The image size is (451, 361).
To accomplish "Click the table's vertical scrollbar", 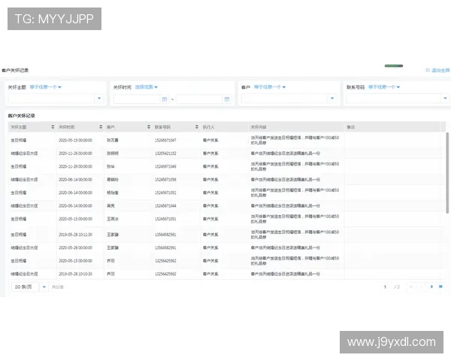I will pyautogui.click(x=448, y=173).
